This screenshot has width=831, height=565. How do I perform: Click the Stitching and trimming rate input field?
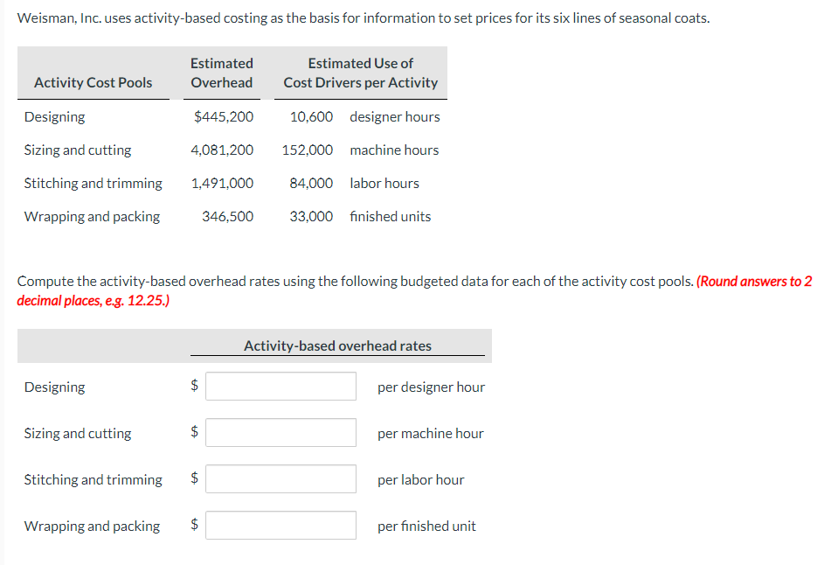point(280,478)
